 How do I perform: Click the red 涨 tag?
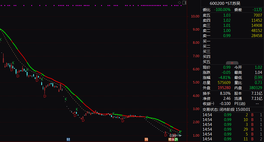click(x=173, y=140)
